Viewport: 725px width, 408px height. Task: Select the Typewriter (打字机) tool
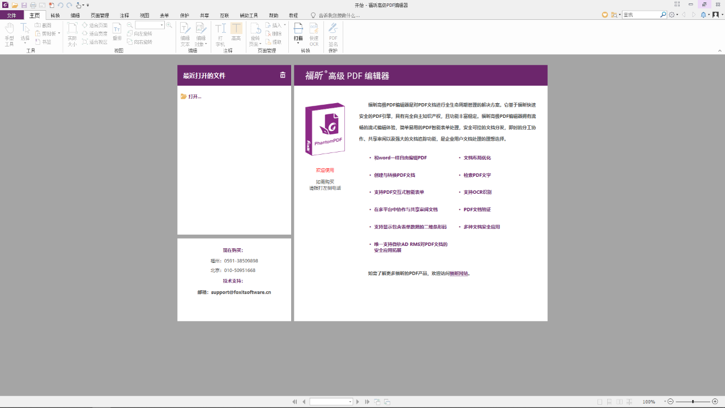pyautogui.click(x=220, y=34)
